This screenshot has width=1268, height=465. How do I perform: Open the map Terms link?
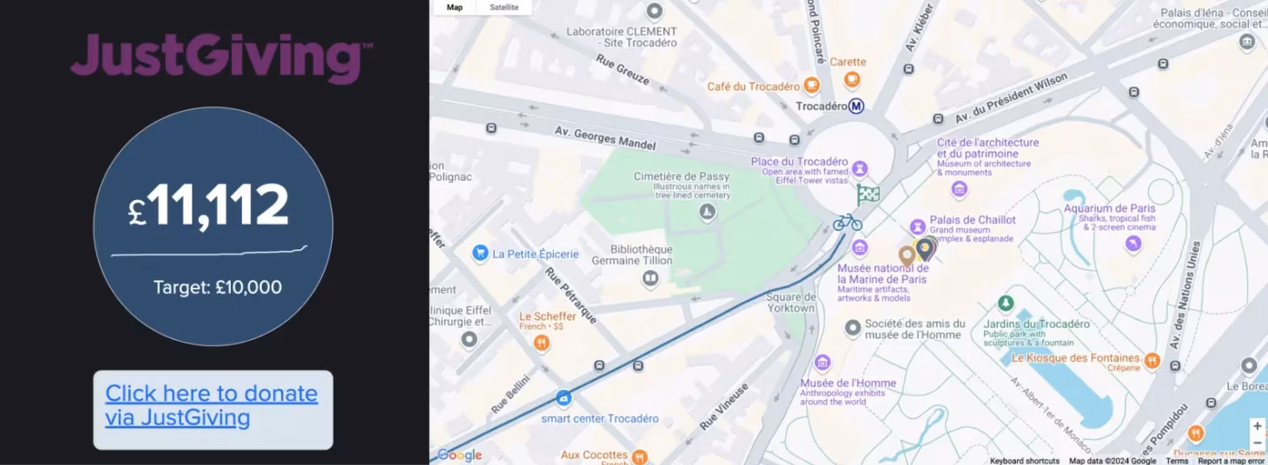[1177, 461]
